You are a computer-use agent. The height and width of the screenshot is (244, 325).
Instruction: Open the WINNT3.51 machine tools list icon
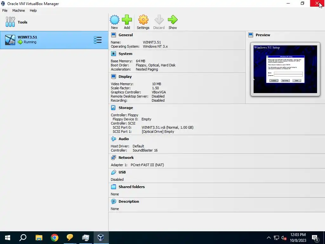point(98,40)
